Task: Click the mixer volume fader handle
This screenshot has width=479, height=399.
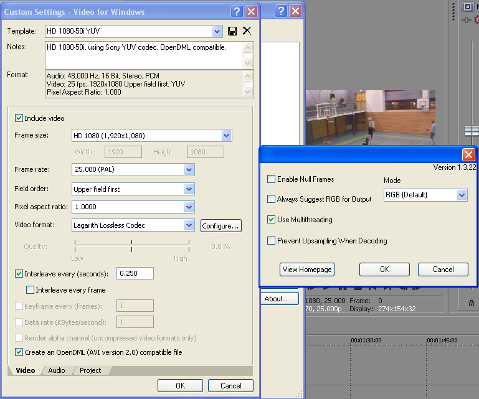Action: coord(472,131)
